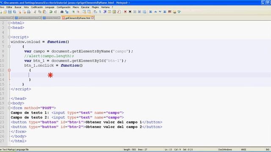Image resolution: width=271 pixels, height=152 pixels.
Task: Click the green checkmark plugin icon
Action: [179, 12]
